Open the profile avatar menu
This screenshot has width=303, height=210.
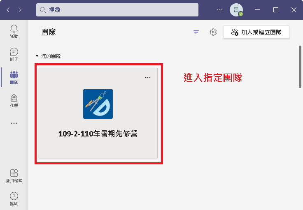(x=236, y=10)
